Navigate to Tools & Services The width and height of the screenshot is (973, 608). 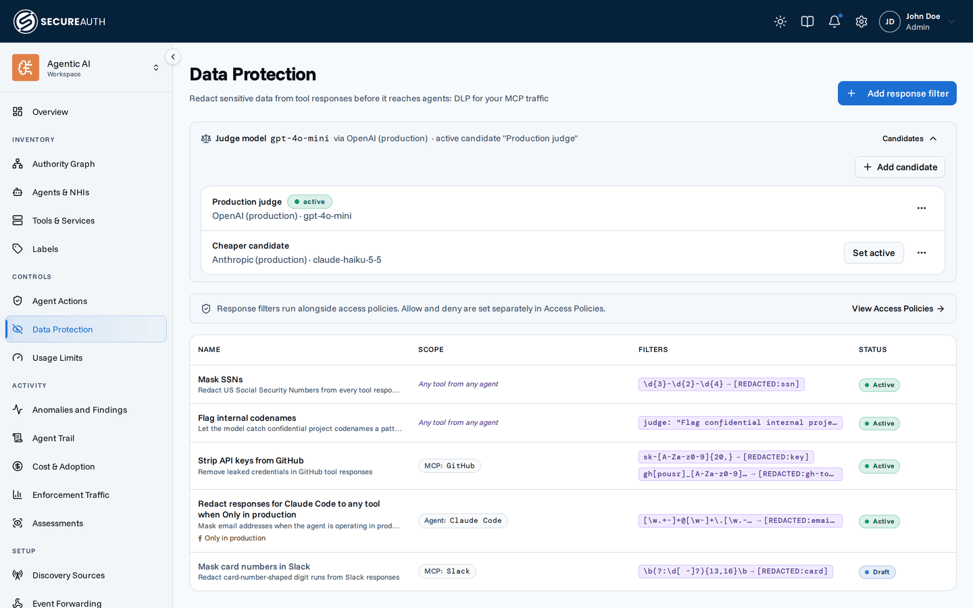pos(86,220)
